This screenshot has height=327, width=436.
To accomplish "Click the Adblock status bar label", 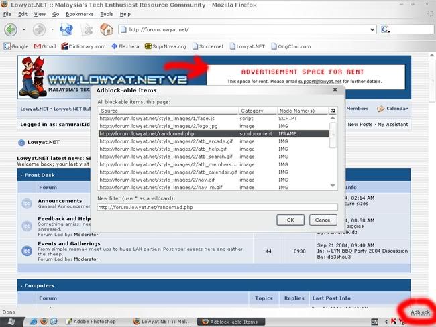I will (x=420, y=312).
